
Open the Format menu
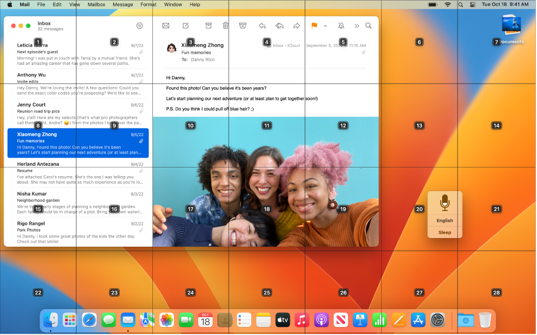click(x=148, y=5)
